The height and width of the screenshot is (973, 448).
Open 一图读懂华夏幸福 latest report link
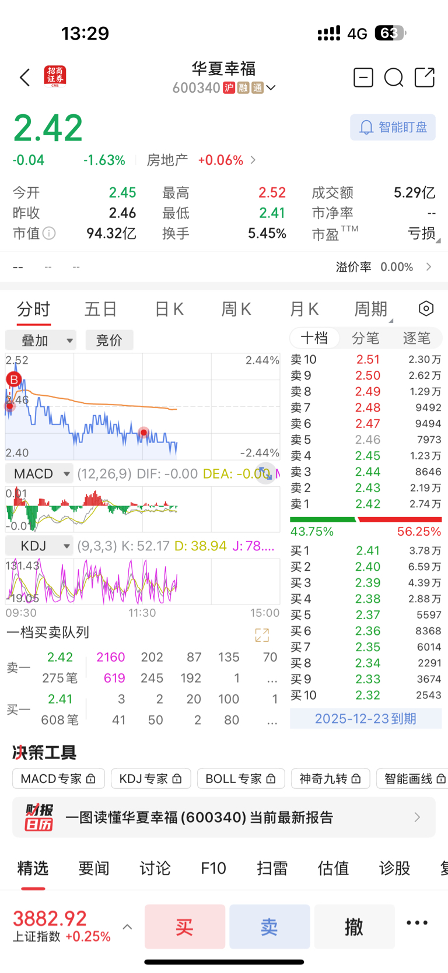pyautogui.click(x=199, y=817)
